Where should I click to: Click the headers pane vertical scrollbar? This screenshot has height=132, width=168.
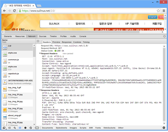(164, 85)
